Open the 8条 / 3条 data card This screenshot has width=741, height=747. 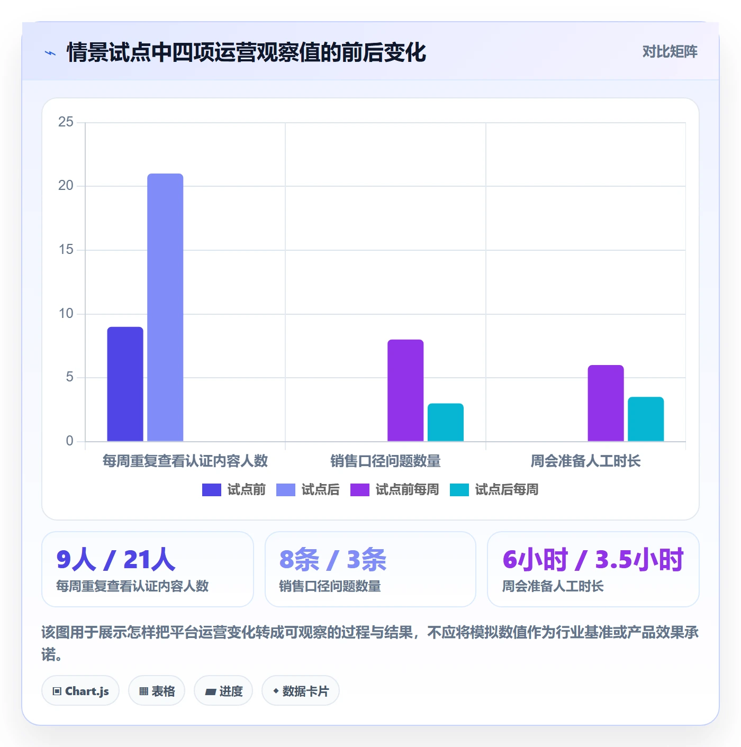(x=370, y=569)
